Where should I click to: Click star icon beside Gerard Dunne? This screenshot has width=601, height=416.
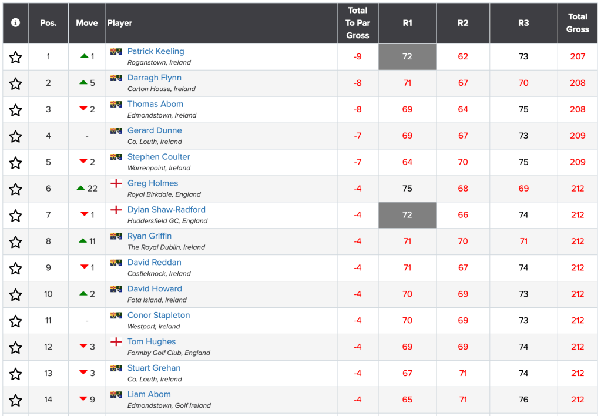15,136
